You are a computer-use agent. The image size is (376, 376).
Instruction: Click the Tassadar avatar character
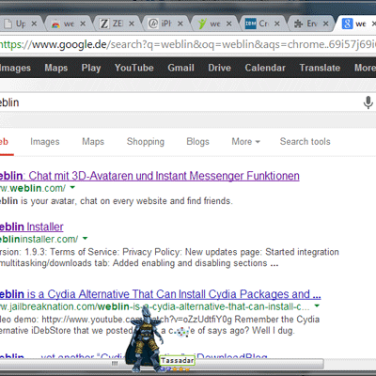coord(145,340)
